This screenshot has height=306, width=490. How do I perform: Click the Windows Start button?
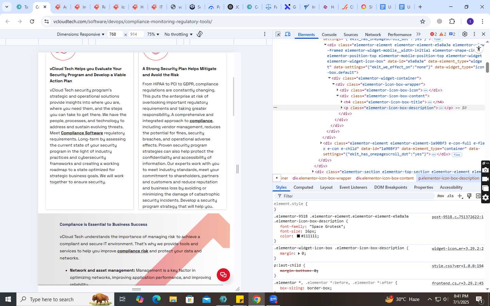(8, 299)
